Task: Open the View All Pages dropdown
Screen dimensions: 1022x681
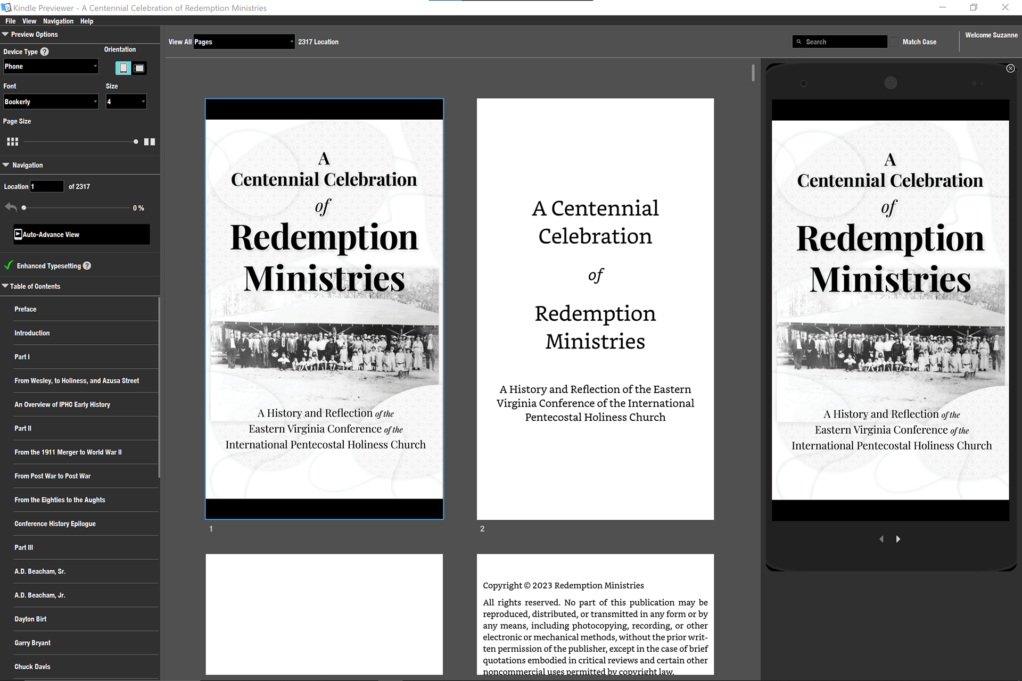Action: pos(244,41)
